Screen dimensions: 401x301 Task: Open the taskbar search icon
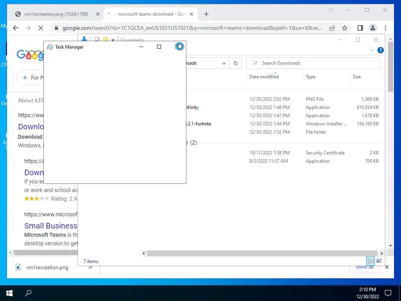(28, 293)
